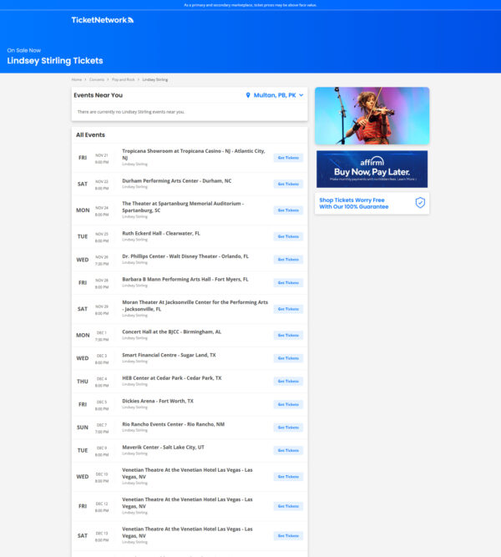Open the Home breadcrumb link

click(76, 79)
